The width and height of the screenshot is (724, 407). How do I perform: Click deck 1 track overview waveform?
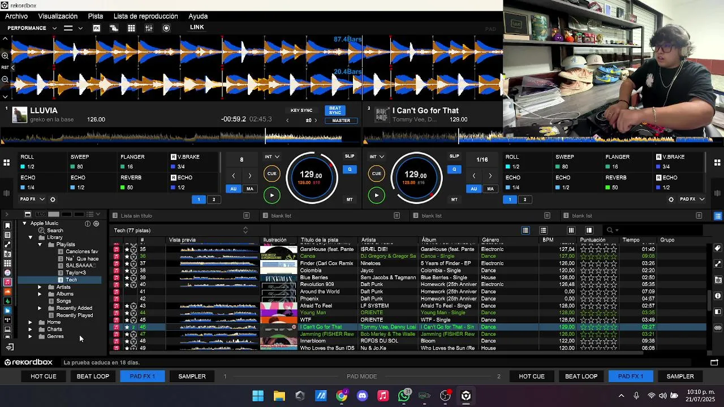(180, 136)
